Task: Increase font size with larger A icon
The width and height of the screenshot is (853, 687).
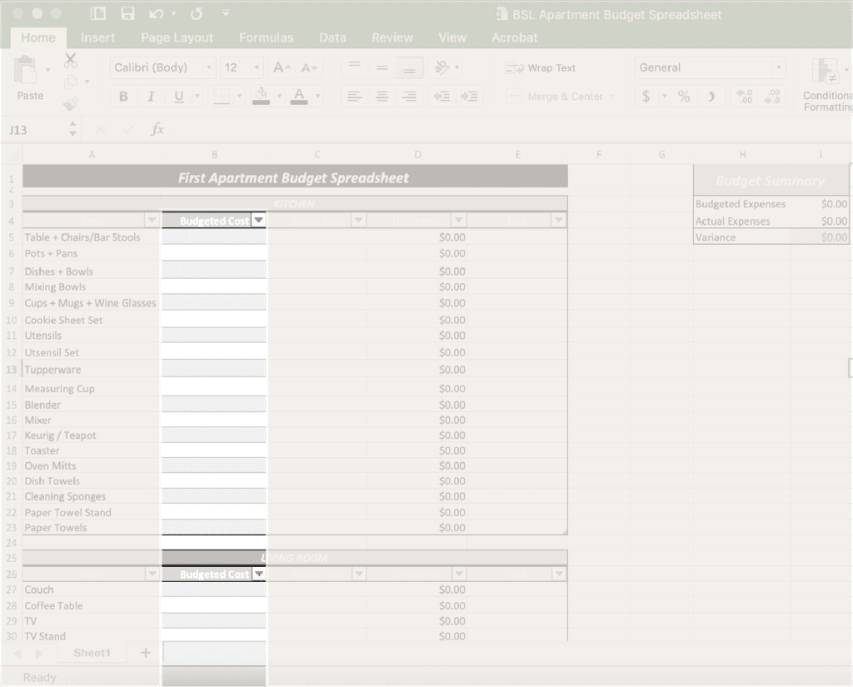Action: (282, 67)
